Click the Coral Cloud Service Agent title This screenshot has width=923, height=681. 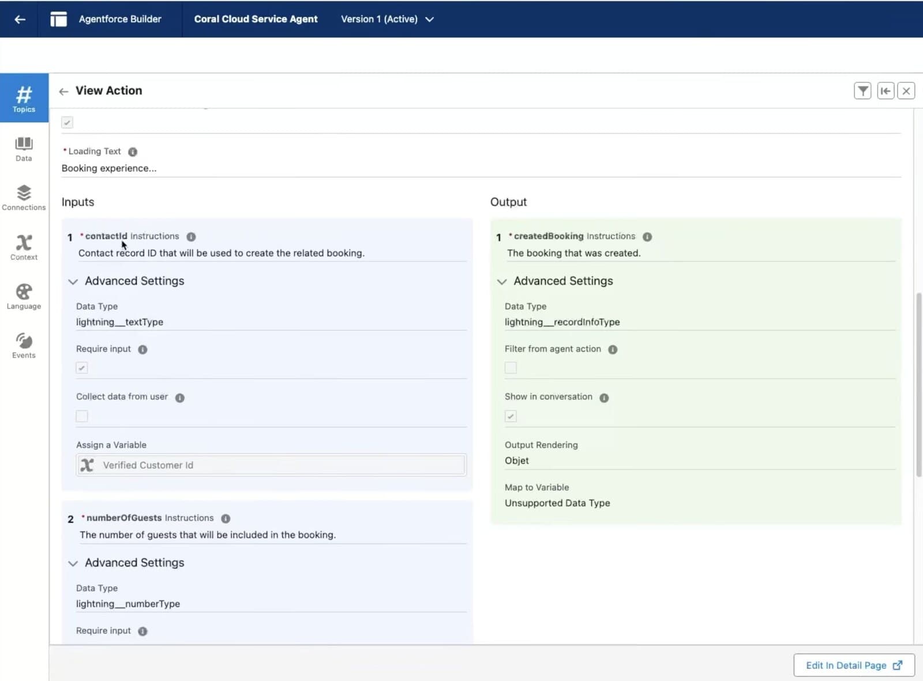pyautogui.click(x=256, y=19)
